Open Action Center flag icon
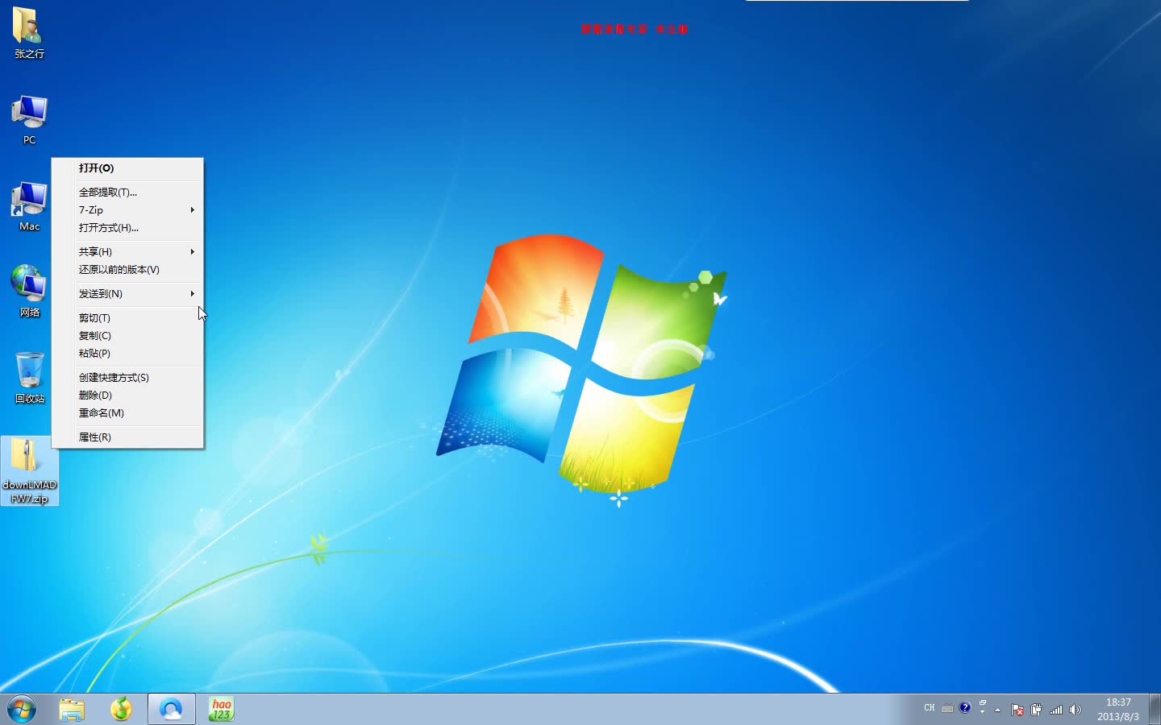Screen dimensions: 1161x725 [x=1017, y=710]
